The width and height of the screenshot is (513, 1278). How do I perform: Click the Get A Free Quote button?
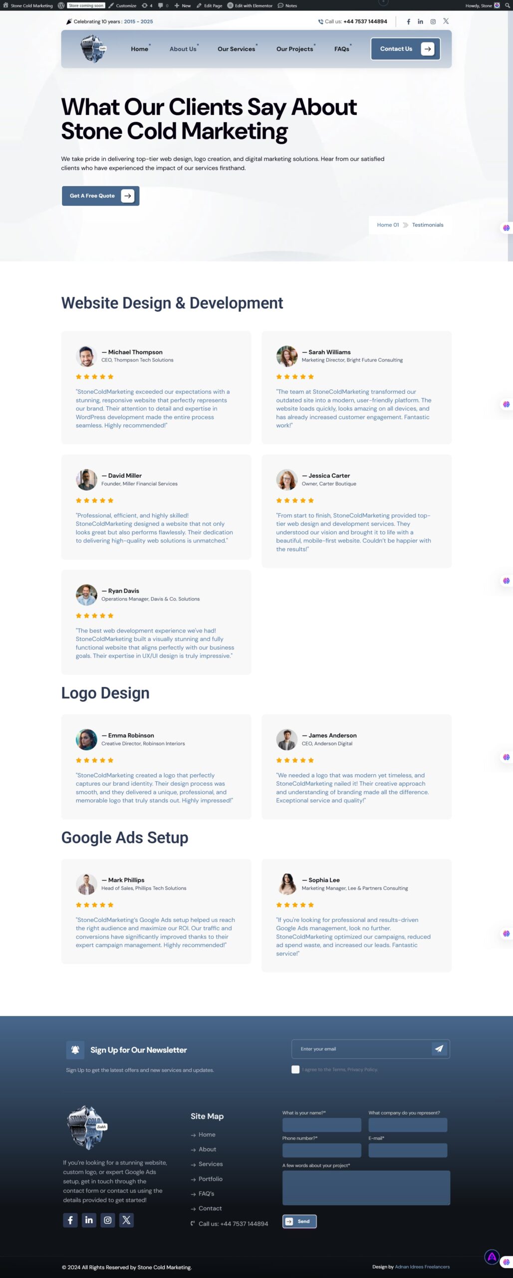100,196
